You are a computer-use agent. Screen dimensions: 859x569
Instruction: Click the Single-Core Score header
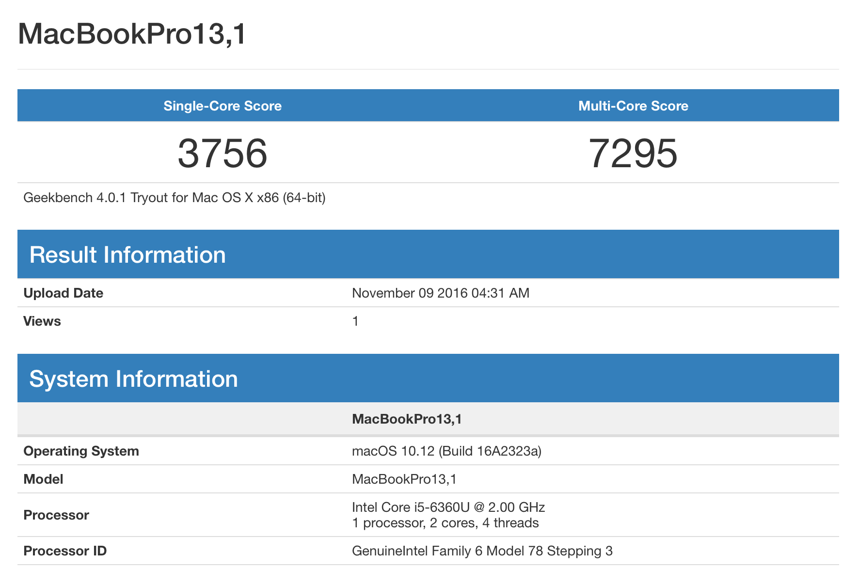223,106
